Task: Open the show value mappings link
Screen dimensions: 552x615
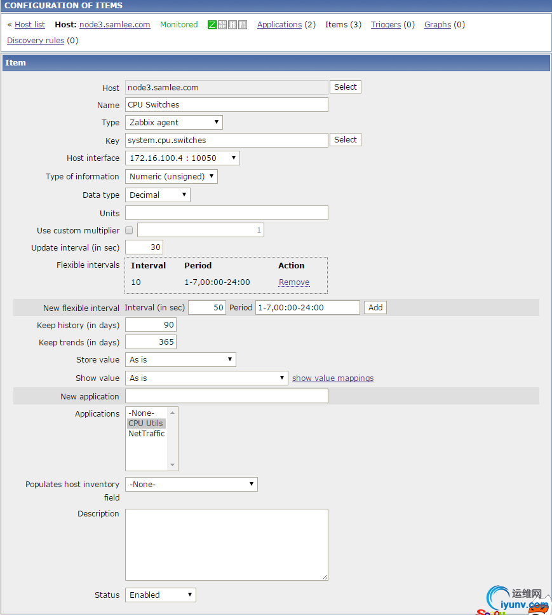Action: [333, 378]
